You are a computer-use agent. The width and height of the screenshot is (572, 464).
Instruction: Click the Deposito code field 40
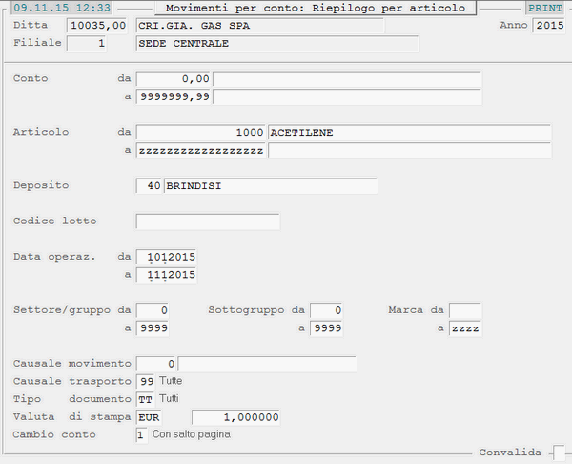coord(150,185)
